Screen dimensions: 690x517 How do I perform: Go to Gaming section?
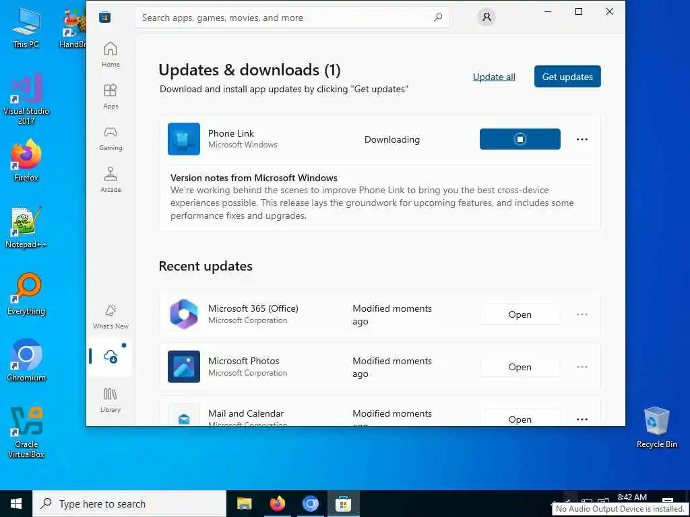coord(111,138)
